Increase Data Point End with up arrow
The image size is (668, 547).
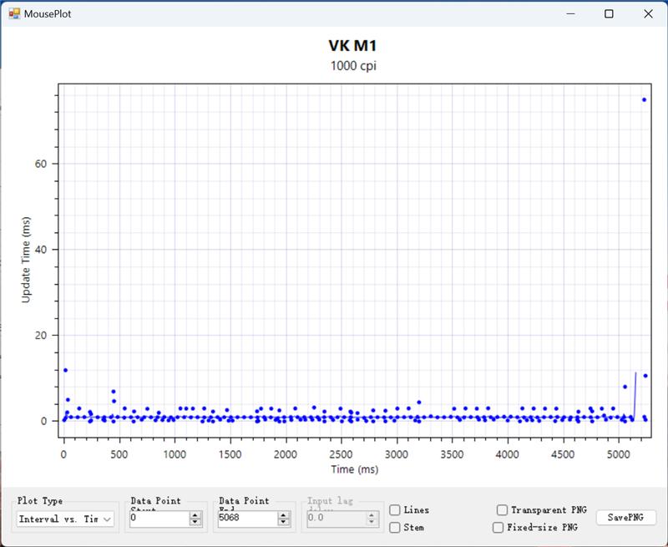tap(284, 515)
